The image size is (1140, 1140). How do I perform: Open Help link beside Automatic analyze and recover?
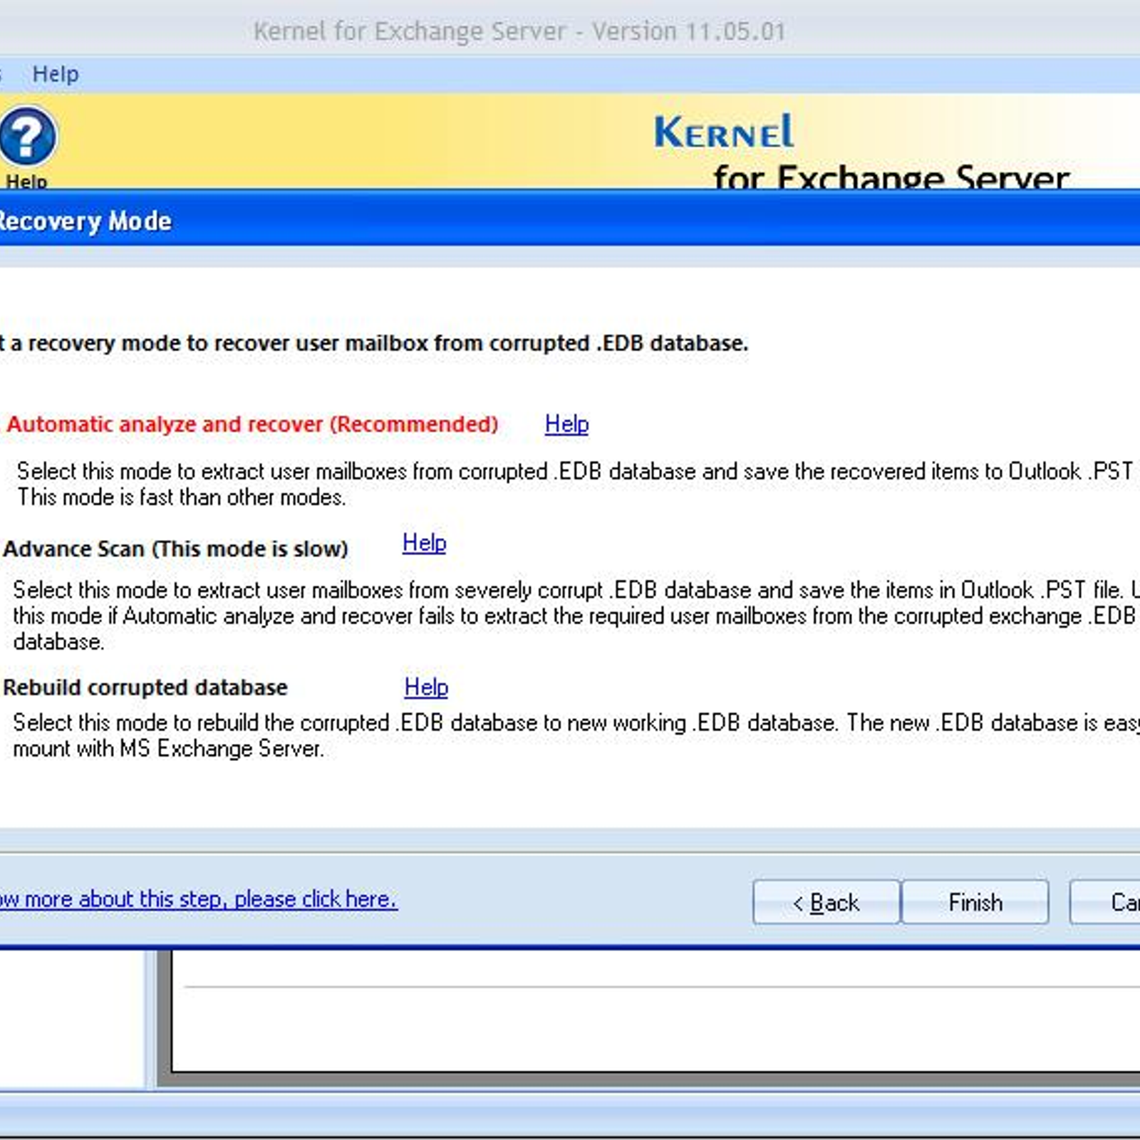click(566, 424)
